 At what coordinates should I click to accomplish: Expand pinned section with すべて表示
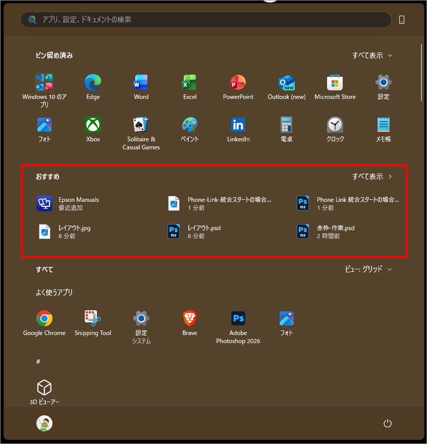click(372, 55)
